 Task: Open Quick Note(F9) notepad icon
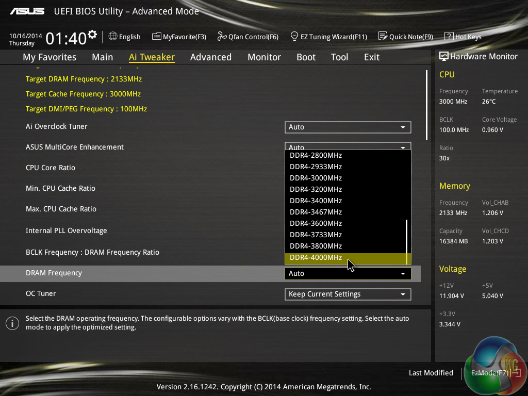pos(383,37)
